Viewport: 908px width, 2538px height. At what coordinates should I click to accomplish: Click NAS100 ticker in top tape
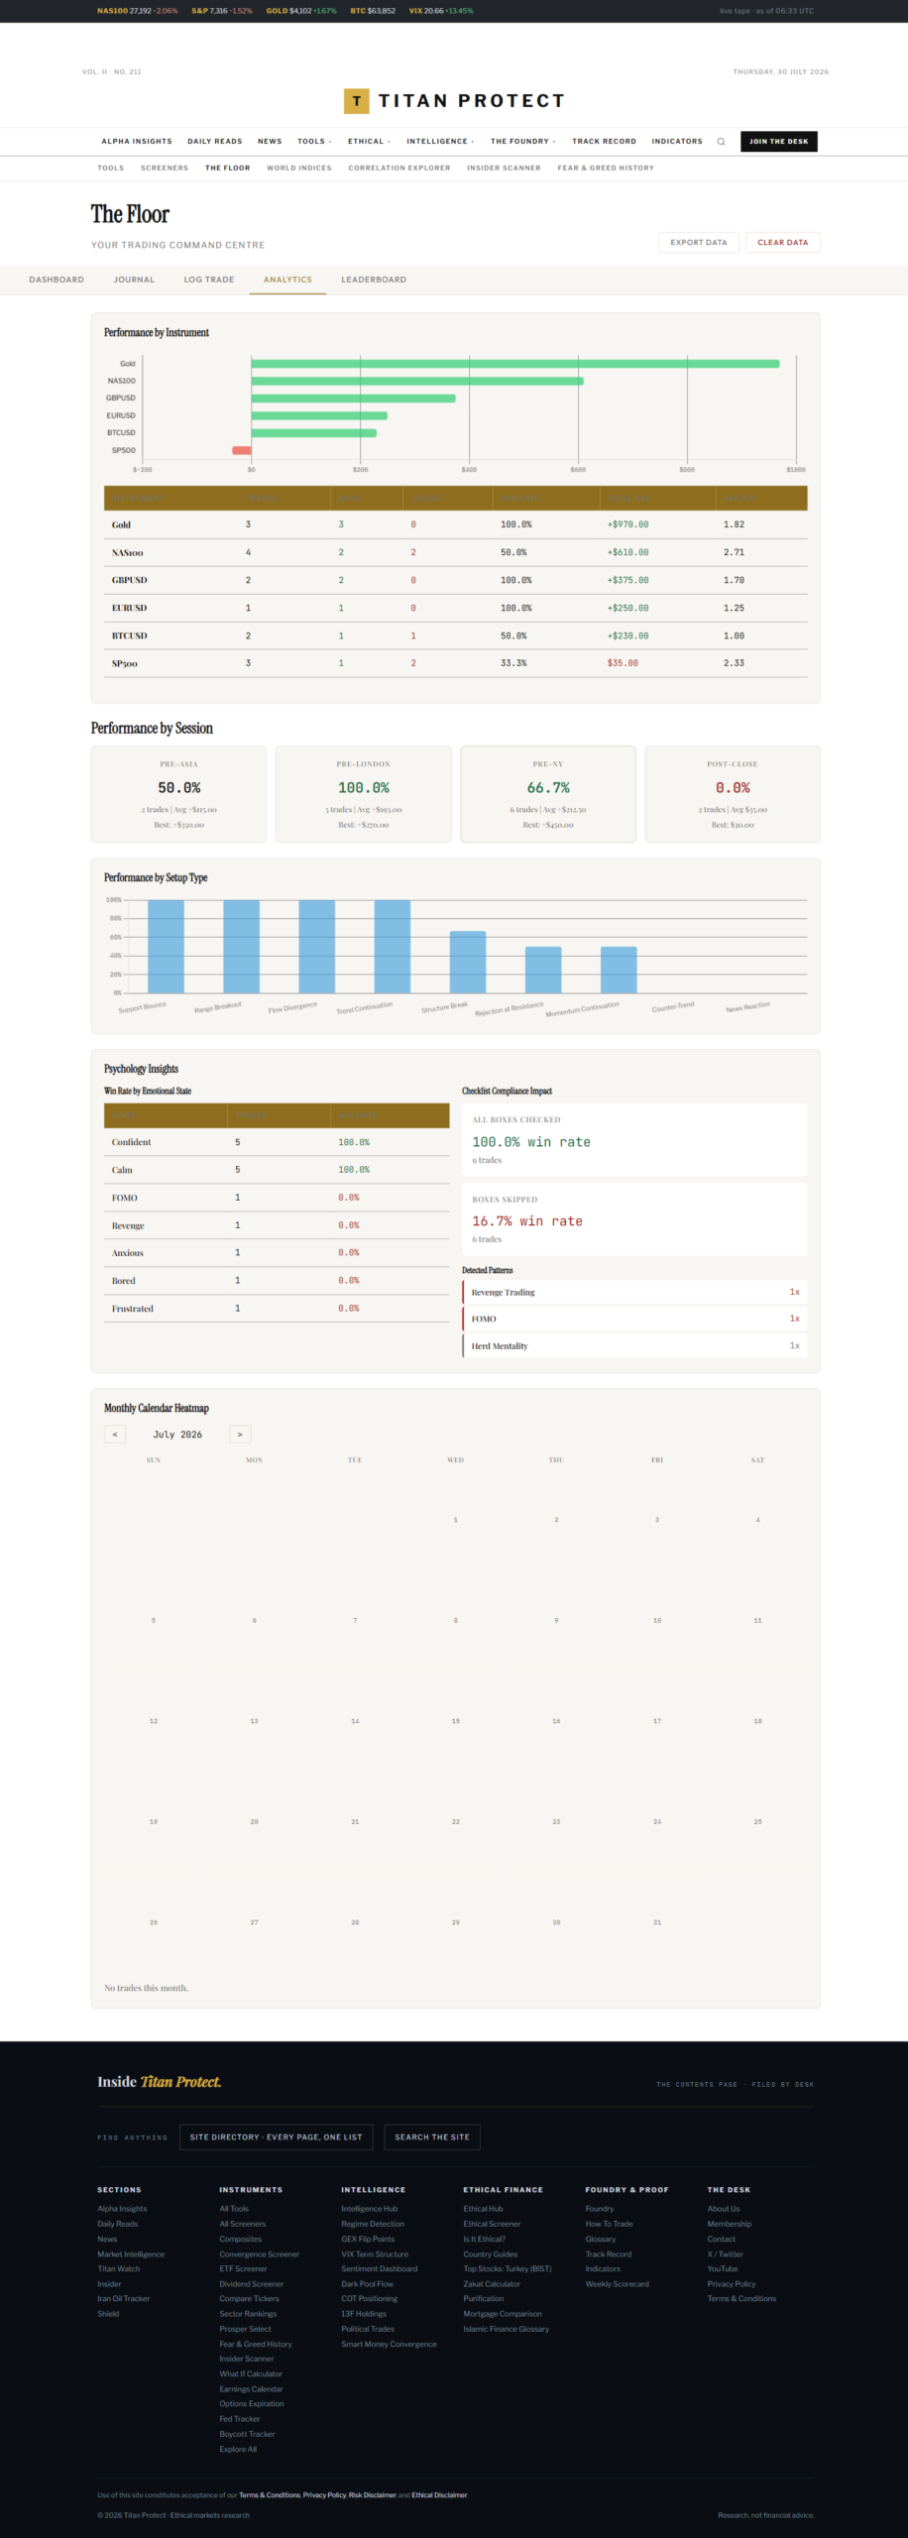pyautogui.click(x=137, y=11)
